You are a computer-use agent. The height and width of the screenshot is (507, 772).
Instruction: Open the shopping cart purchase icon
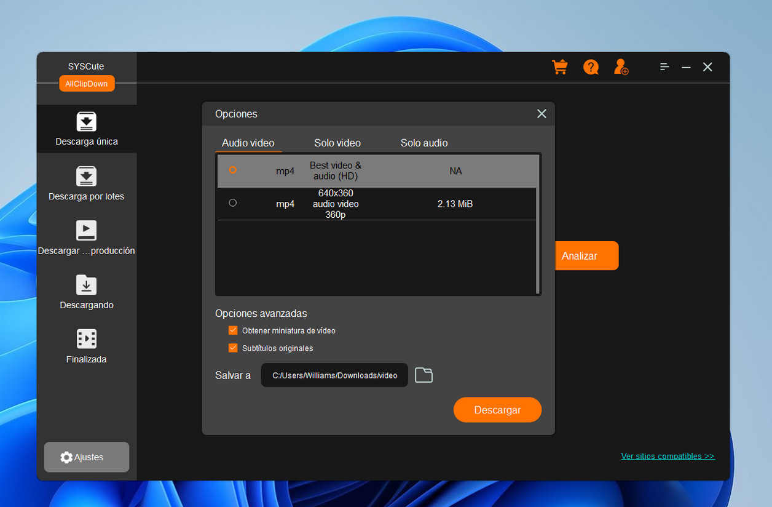point(559,67)
